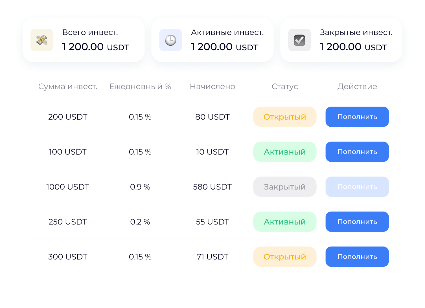Sort by the Сумма инвест. column header
The width and height of the screenshot is (425, 308).
68,87
